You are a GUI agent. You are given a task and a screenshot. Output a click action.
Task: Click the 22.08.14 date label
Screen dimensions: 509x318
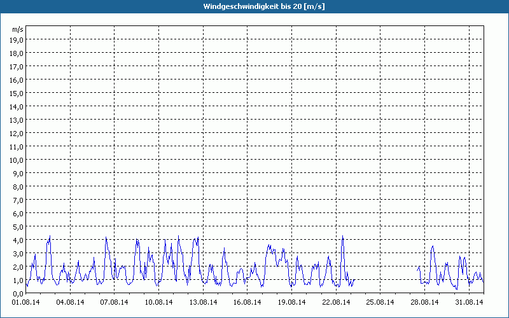click(x=336, y=302)
